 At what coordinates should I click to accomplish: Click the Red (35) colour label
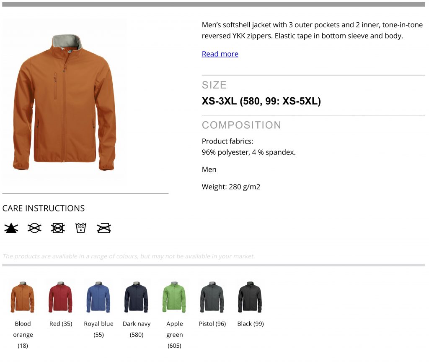(x=61, y=324)
